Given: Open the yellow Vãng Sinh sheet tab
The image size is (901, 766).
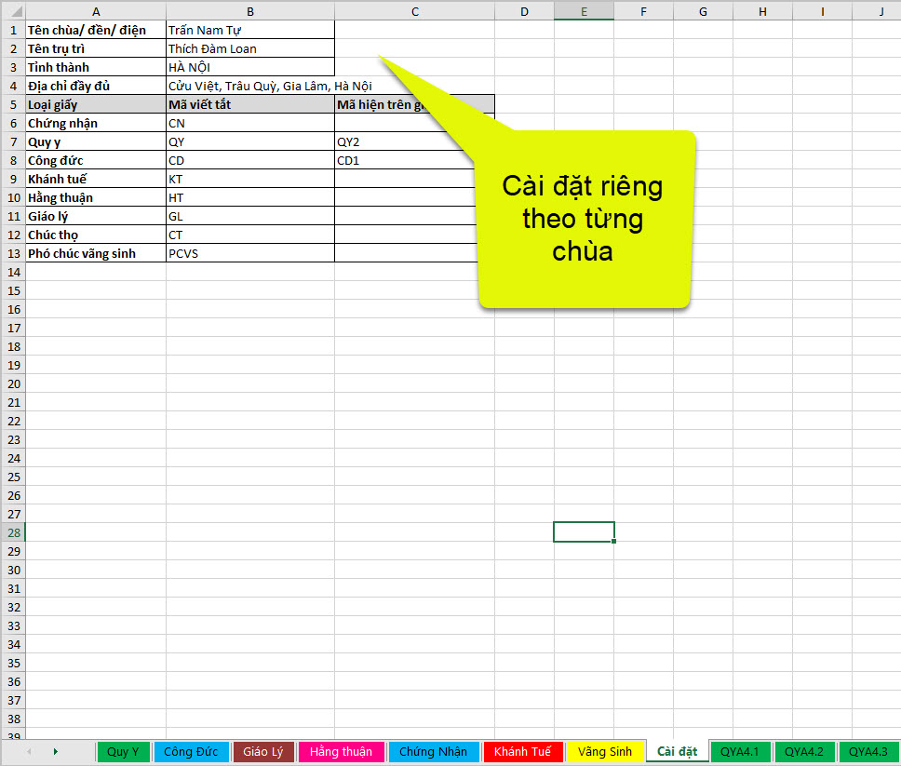Looking at the screenshot, I should tap(605, 752).
